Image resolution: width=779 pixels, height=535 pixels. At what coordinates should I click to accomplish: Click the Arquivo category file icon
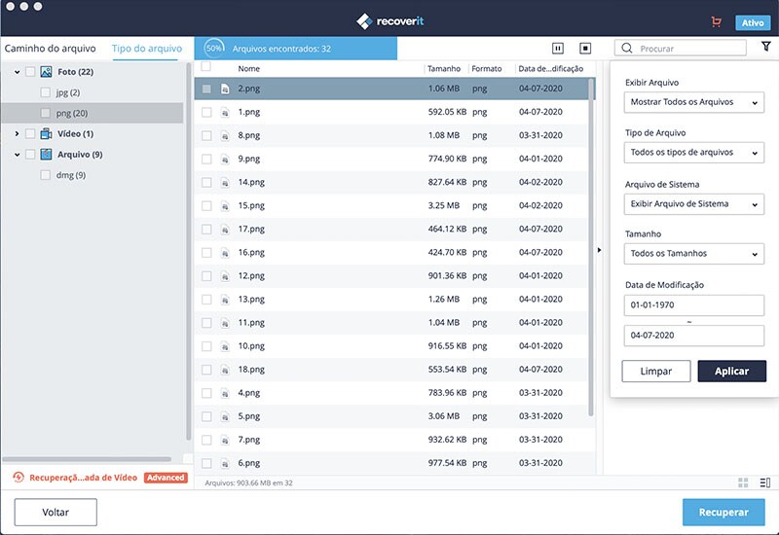click(46, 155)
